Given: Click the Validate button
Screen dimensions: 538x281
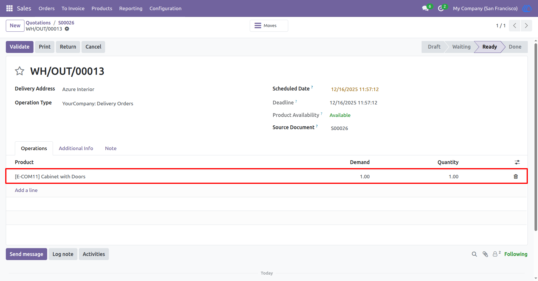Looking at the screenshot, I should click(x=20, y=47).
